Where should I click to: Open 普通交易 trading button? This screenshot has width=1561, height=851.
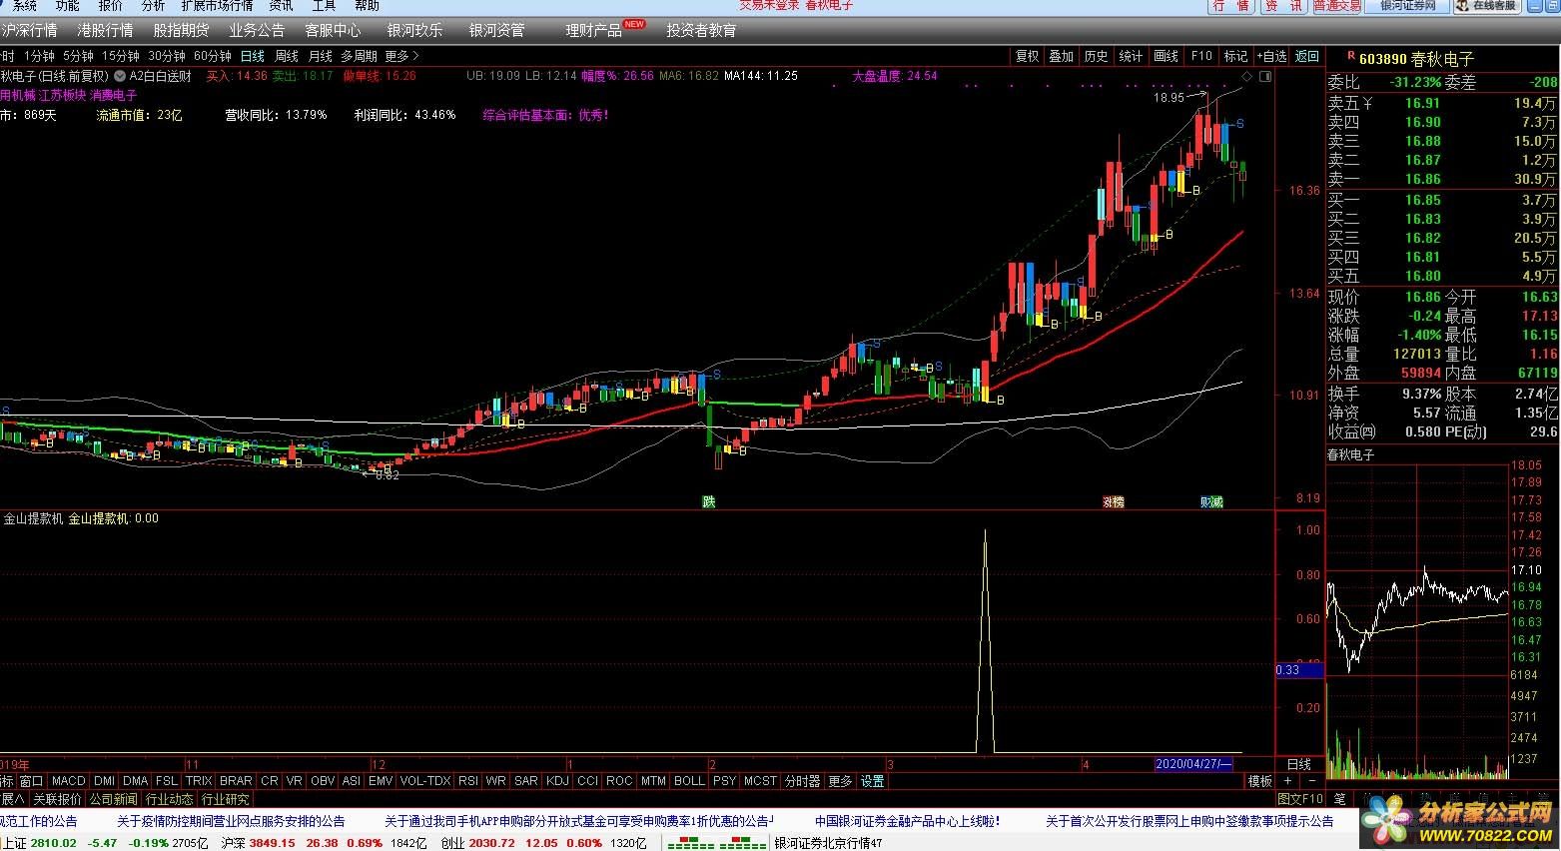pyautogui.click(x=1337, y=6)
